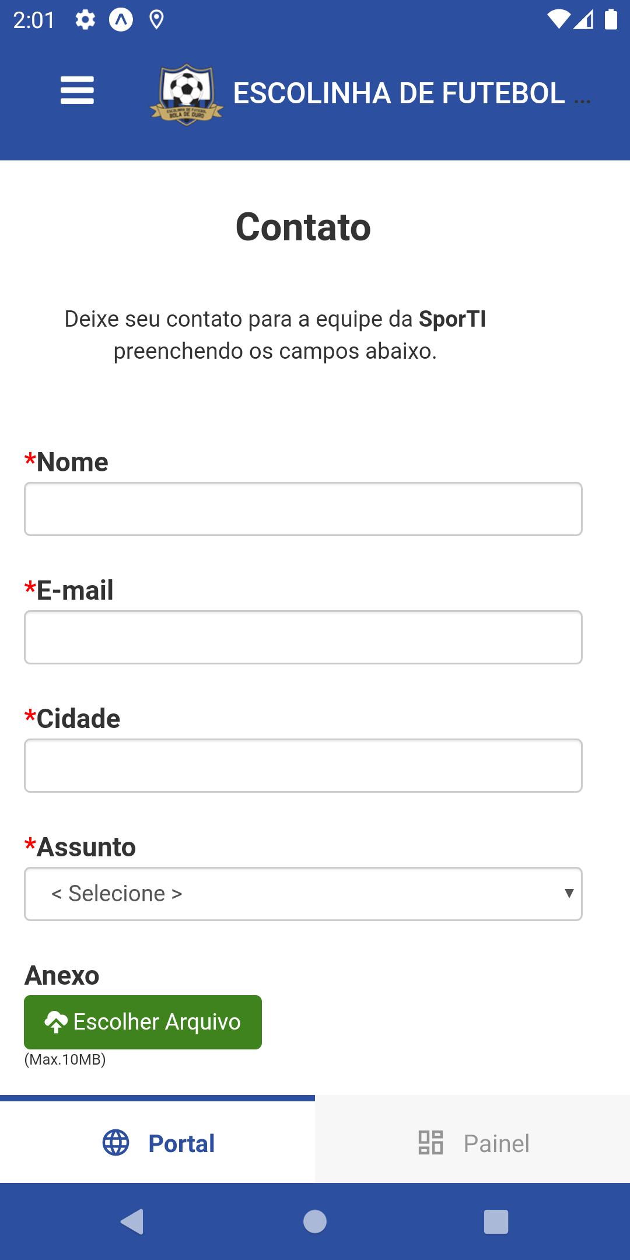Focus the Nome input field
The image size is (630, 1260).
(x=303, y=509)
